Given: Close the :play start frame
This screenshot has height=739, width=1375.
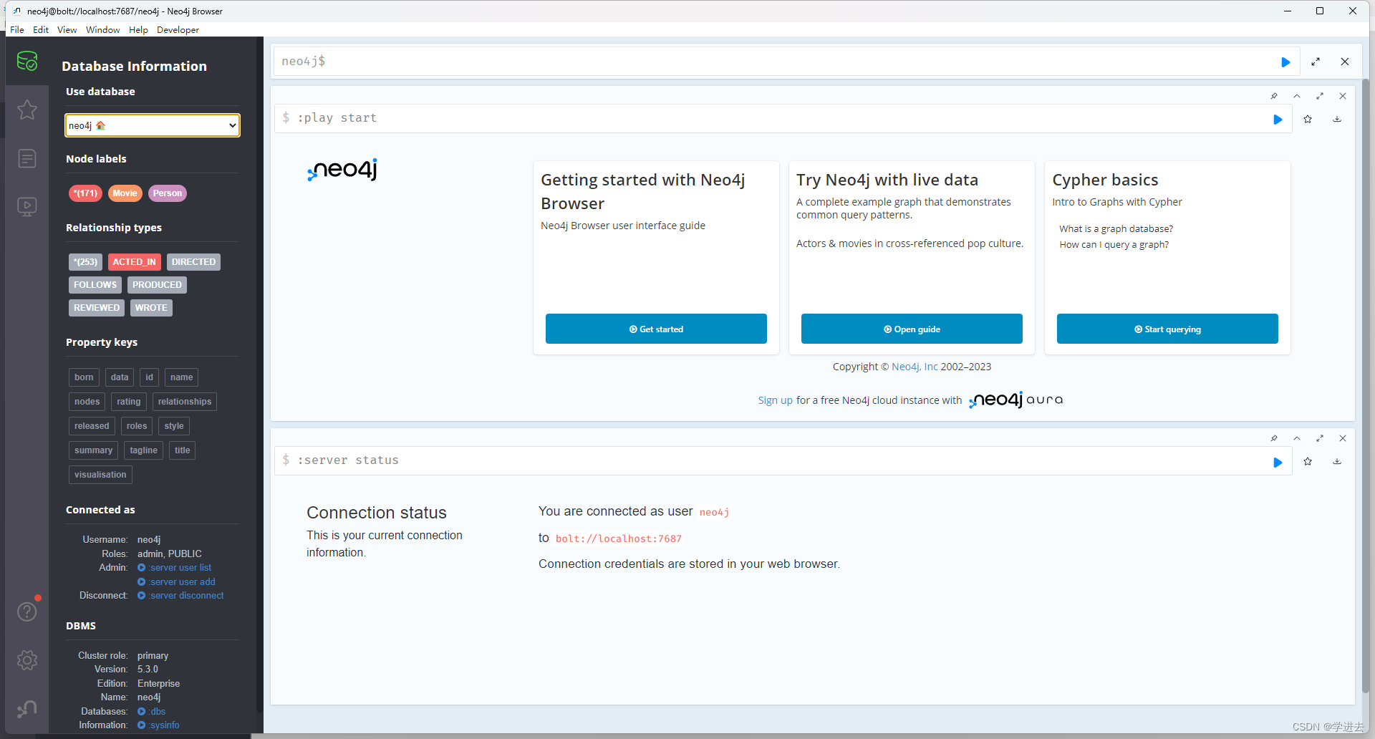Looking at the screenshot, I should pyautogui.click(x=1343, y=96).
